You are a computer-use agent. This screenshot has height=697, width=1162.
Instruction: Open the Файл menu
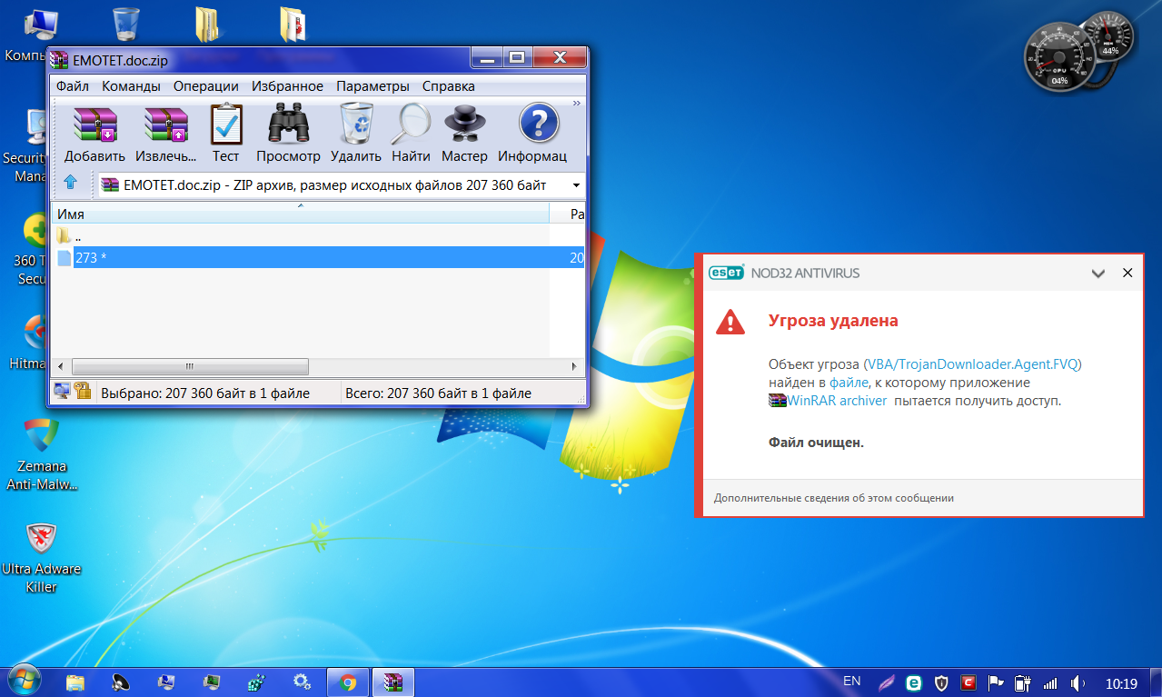pos(72,86)
